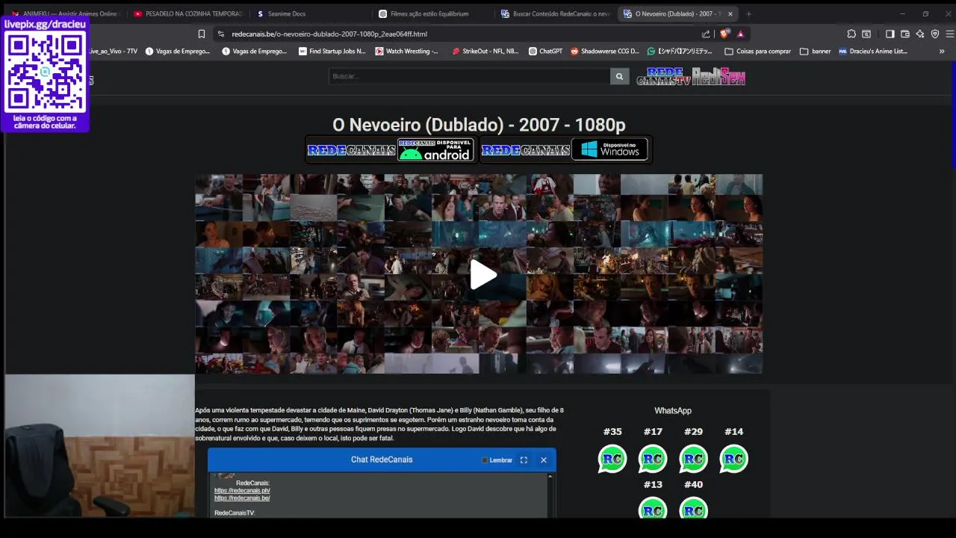This screenshot has width=956, height=538.
Task: Open the redecanais.be link in chat
Action: [242, 498]
